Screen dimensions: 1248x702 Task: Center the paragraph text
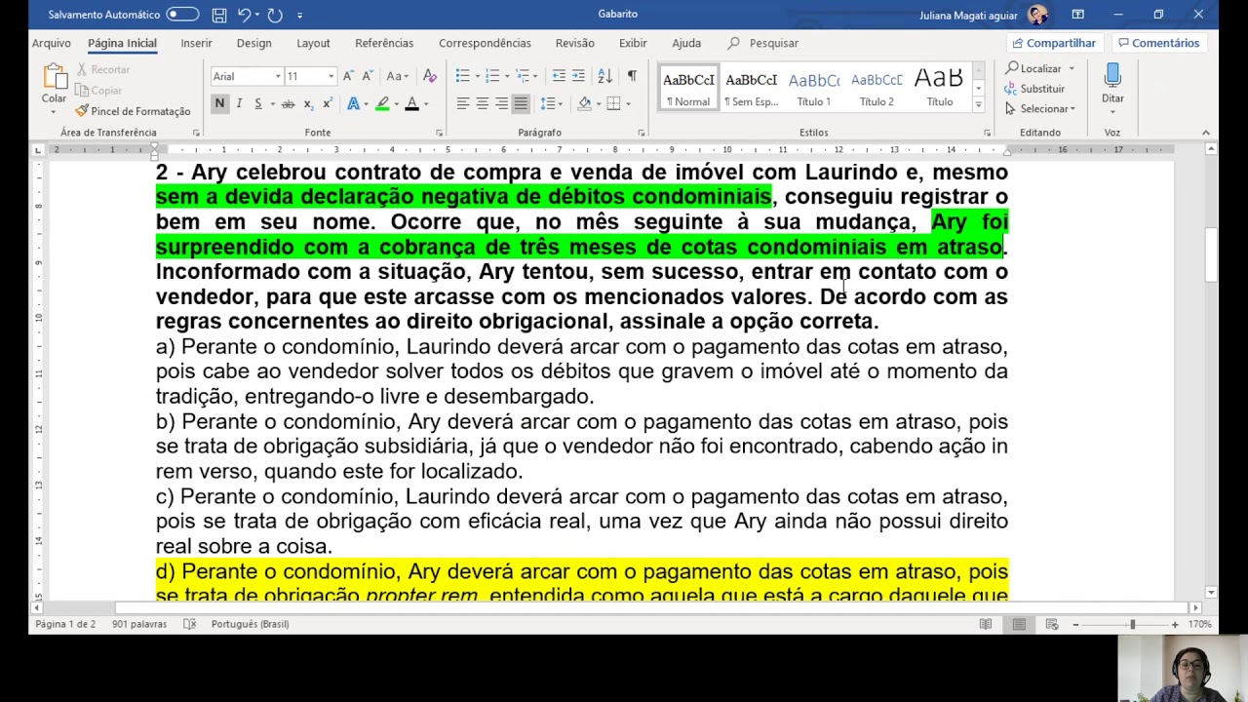pos(483,103)
